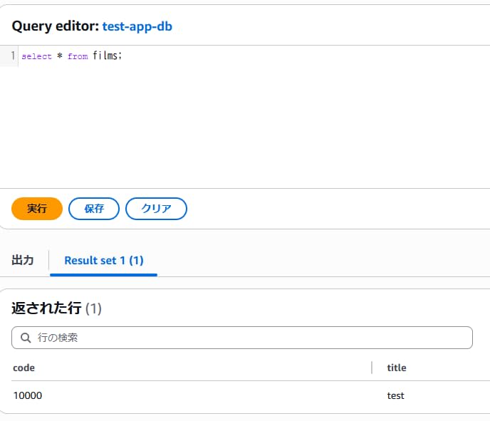Viewport: 490px width, 421px height.
Task: Place the cursor on the select keyword
Action: [36, 56]
